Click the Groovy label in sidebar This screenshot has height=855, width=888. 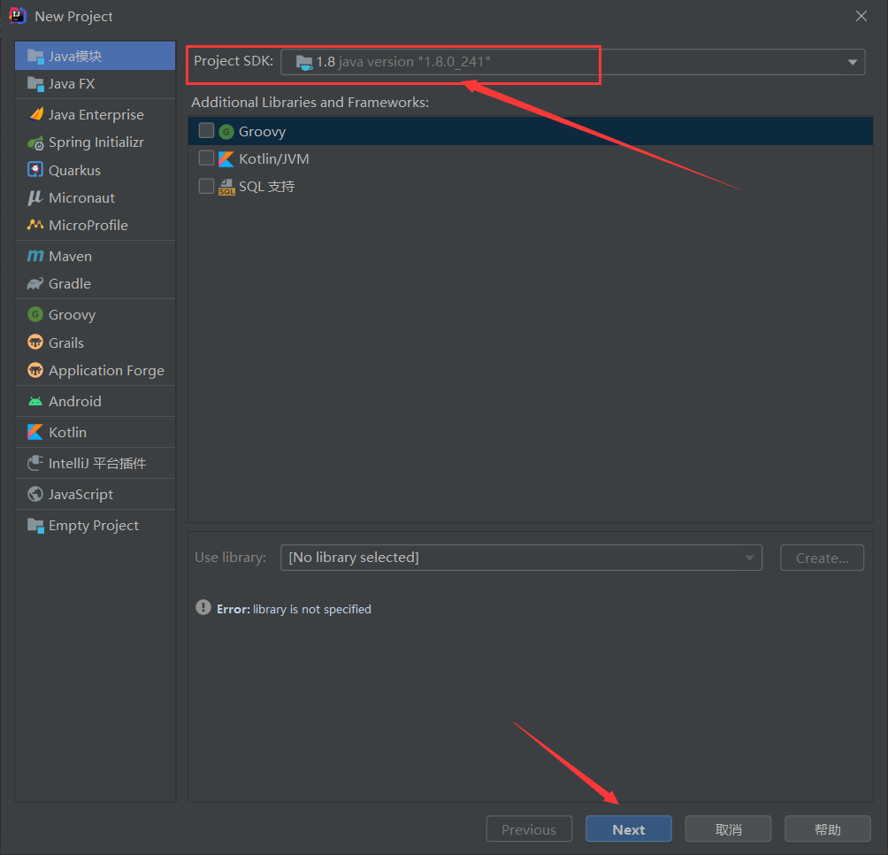[72, 314]
